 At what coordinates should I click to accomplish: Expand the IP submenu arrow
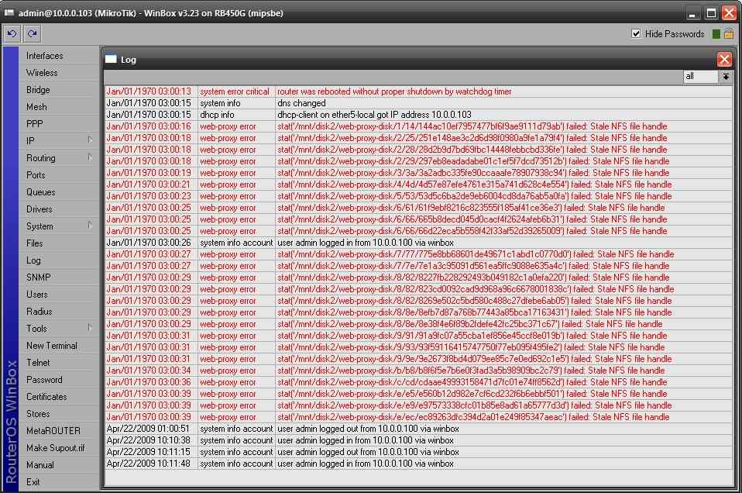point(89,140)
